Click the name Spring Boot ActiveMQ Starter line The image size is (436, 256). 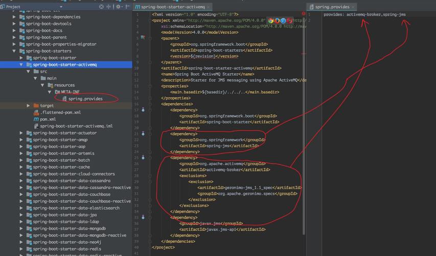coord(208,74)
